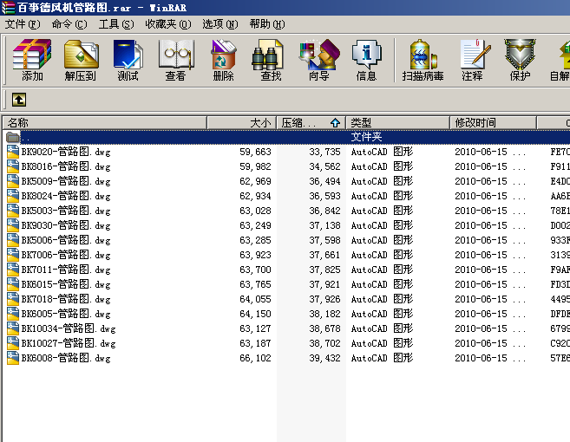This screenshot has height=442, width=570.
Task: Click the Protect (保护) shield icon
Action: point(520,61)
